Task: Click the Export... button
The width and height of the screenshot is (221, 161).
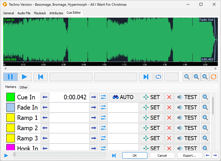Action: 190,156
